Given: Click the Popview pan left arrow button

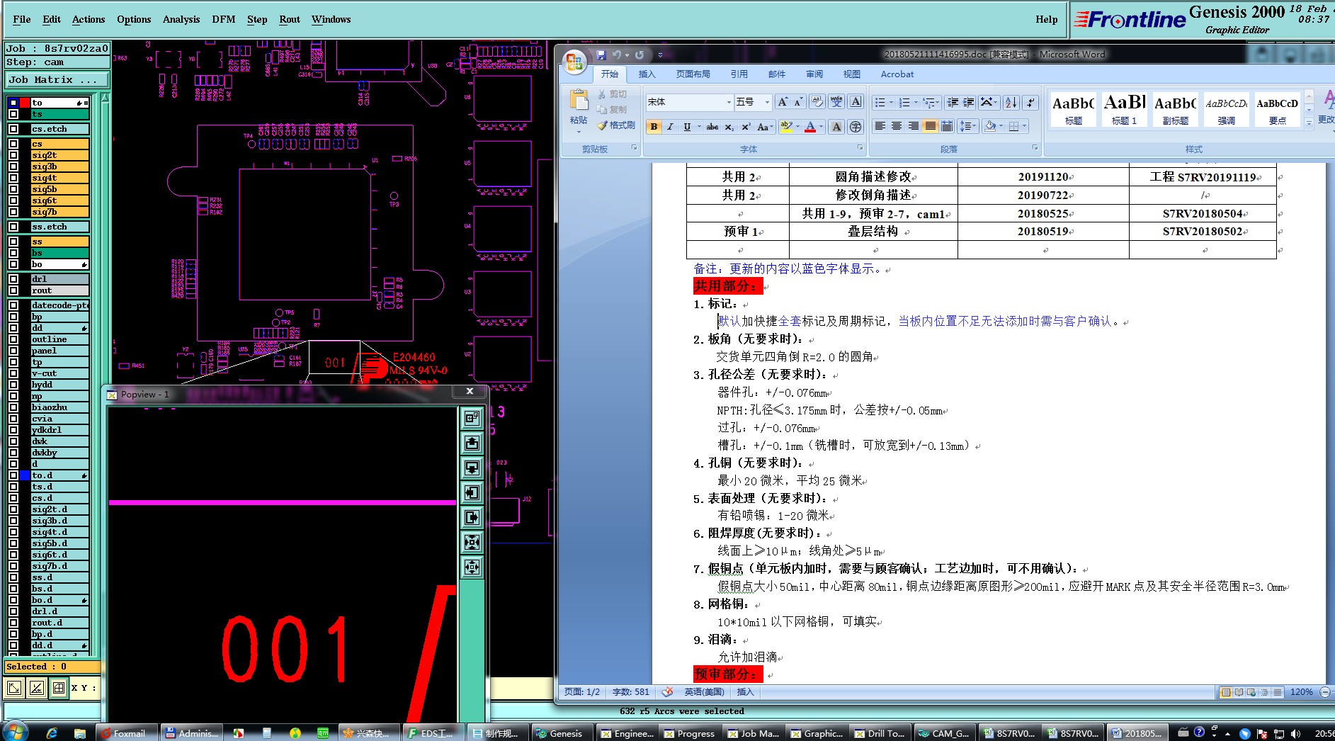Looking at the screenshot, I should 472,493.
